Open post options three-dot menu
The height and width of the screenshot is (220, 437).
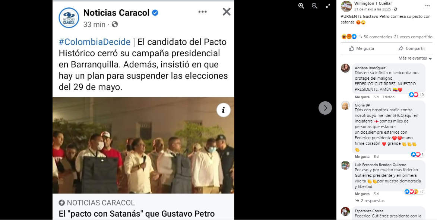pyautogui.click(x=428, y=6)
